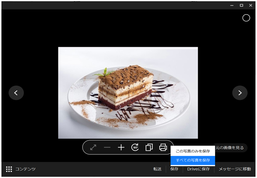Image resolution: width=257 pixels, height=178 pixels.
Task: Maximize the viewer window
Action: click(x=241, y=5)
